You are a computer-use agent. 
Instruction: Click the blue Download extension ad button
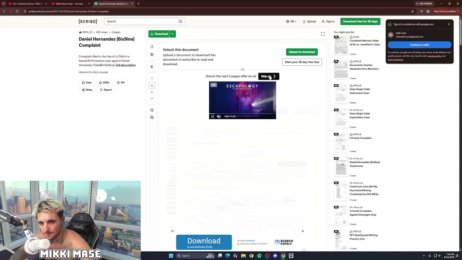point(204,242)
